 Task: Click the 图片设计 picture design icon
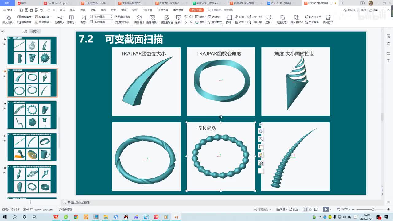coord(139,19)
